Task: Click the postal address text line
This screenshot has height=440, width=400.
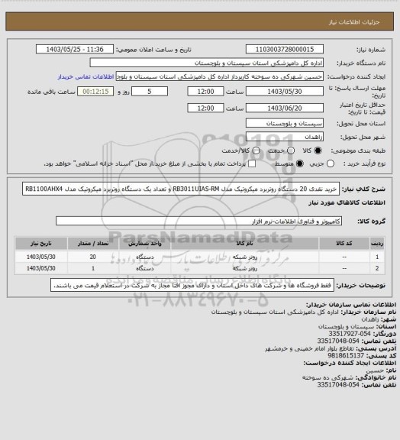Action: 310,348
